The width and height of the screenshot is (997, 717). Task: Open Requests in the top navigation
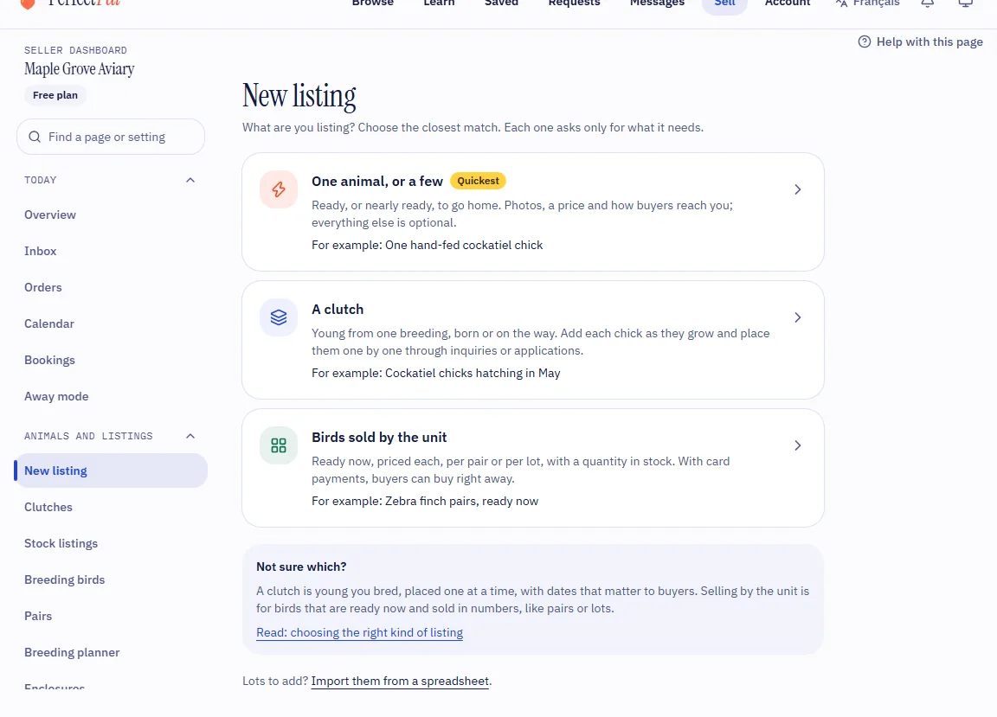(x=574, y=3)
